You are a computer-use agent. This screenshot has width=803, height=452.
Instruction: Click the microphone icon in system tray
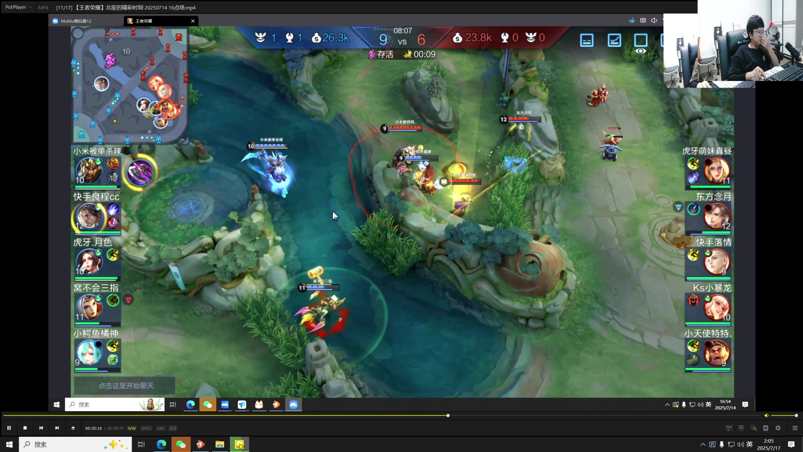pos(721,444)
